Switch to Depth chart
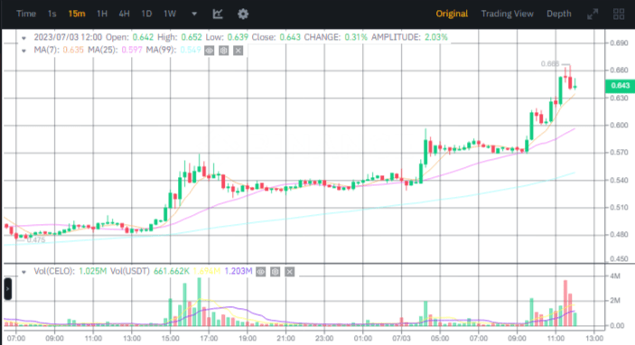635x345 pixels. tap(559, 14)
